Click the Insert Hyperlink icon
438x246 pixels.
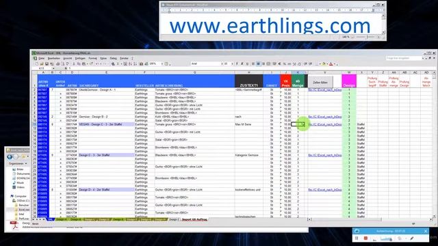point(113,64)
